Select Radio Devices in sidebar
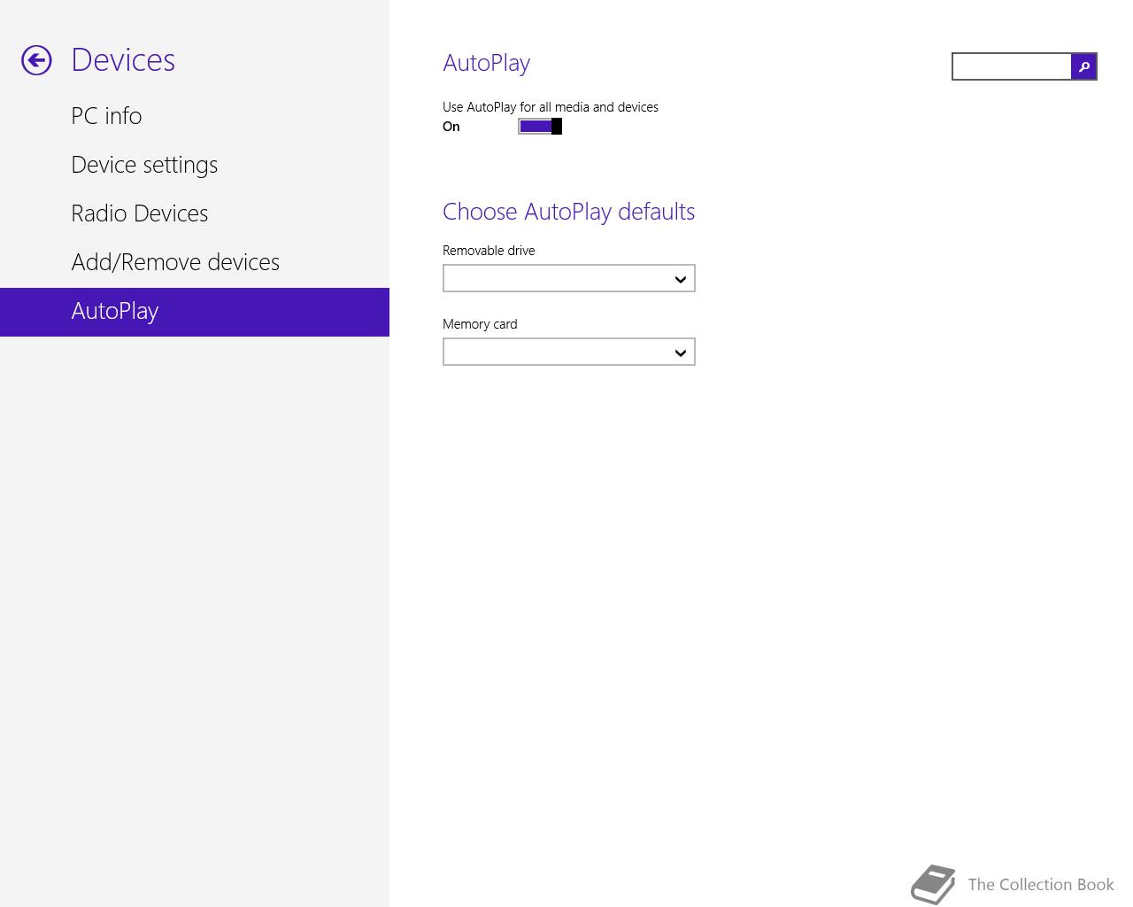 [140, 213]
